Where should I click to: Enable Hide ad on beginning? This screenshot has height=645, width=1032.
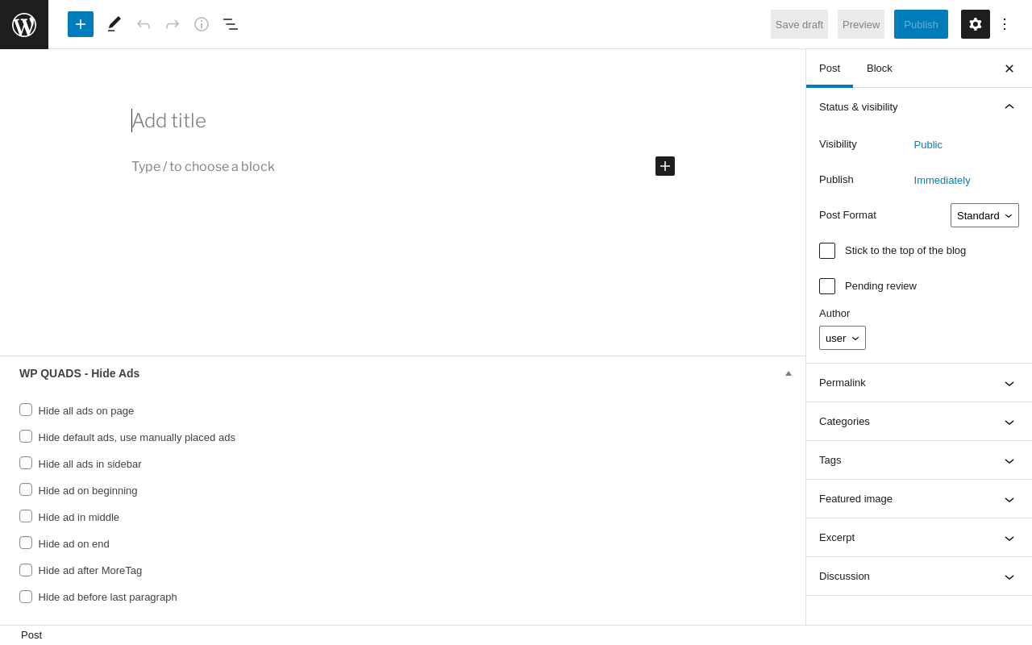26,489
